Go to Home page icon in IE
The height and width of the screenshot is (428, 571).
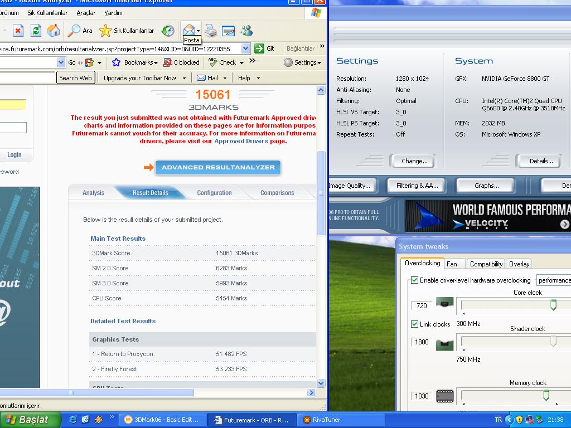pos(54,31)
